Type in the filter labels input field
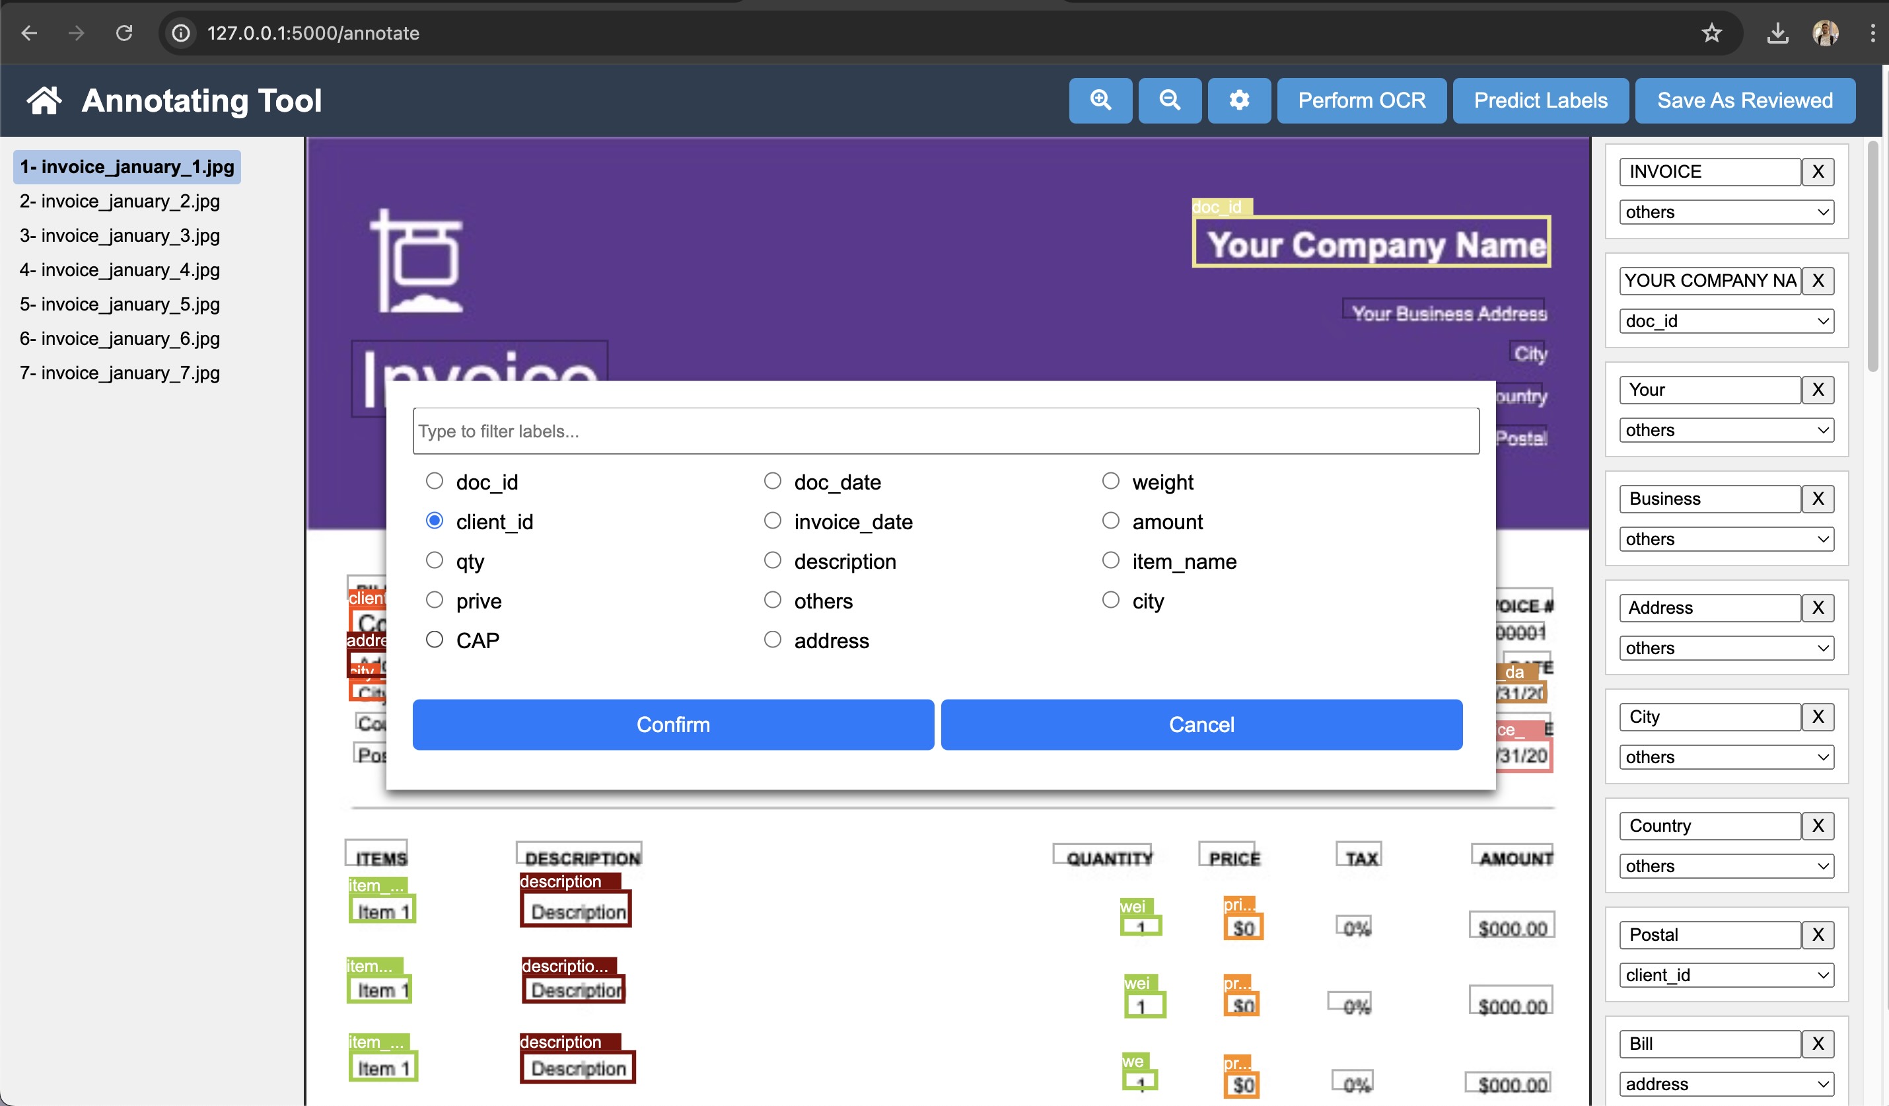The image size is (1889, 1106). 945,431
